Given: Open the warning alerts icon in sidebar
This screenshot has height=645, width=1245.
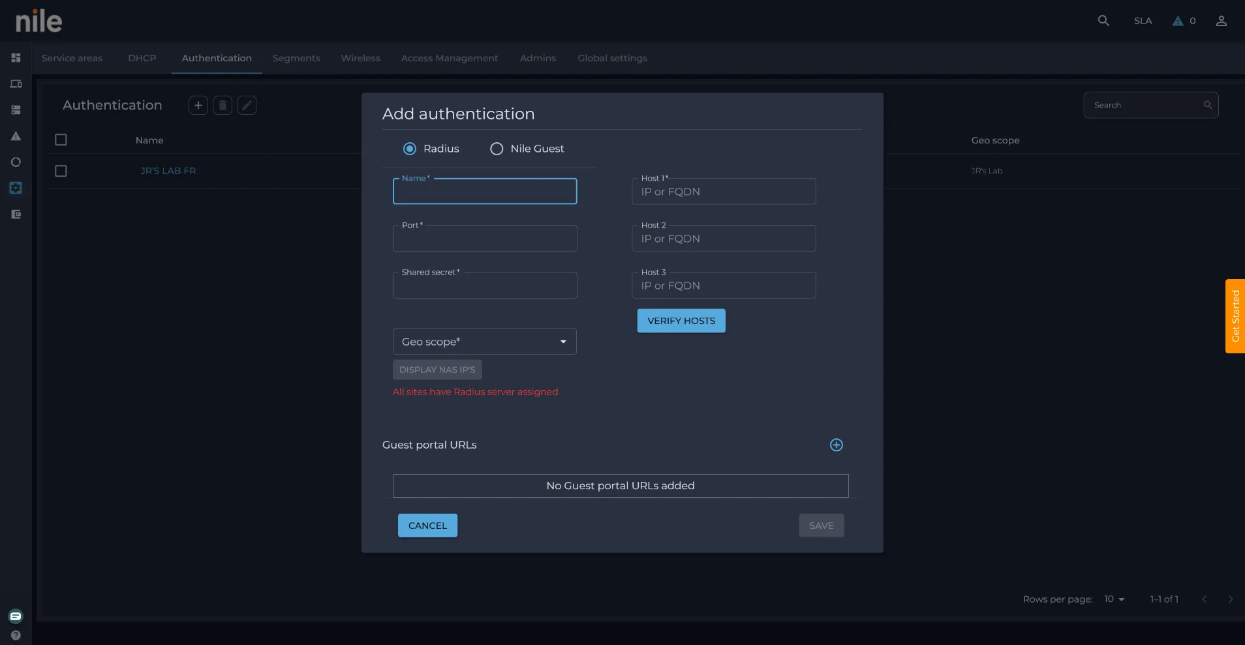Looking at the screenshot, I should 16,136.
